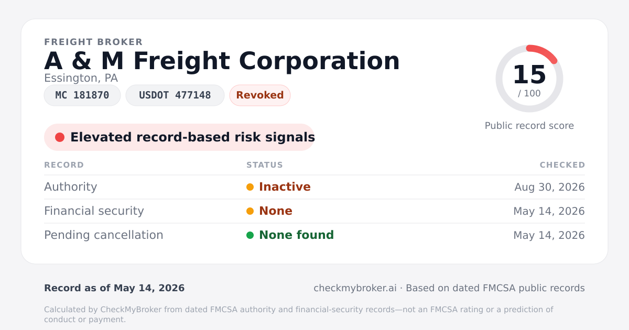The image size is (629, 330).
Task: Click the STATUS column header
Action: 265,165
